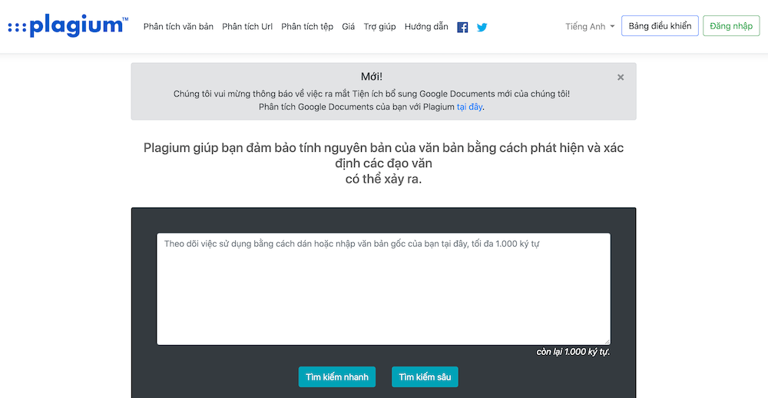The image size is (768, 398).
Task: Click the Plagium giúp bạn headline text
Action: (383, 163)
